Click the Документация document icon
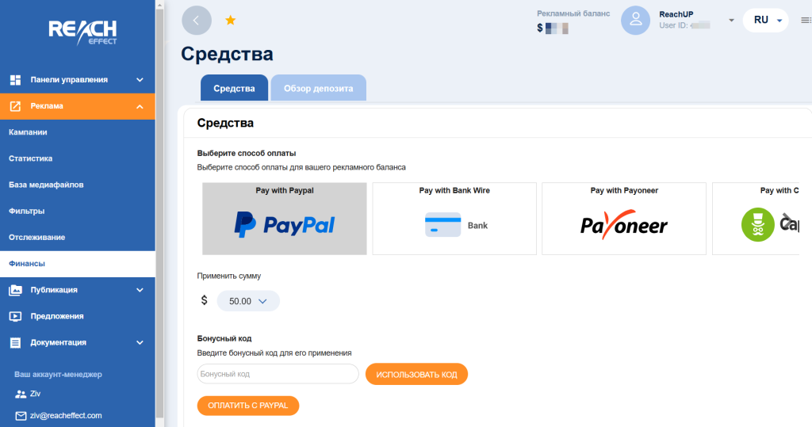812x427 pixels. pos(16,343)
